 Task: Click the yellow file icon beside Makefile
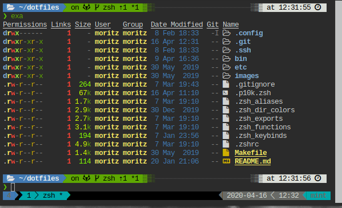click(x=226, y=153)
